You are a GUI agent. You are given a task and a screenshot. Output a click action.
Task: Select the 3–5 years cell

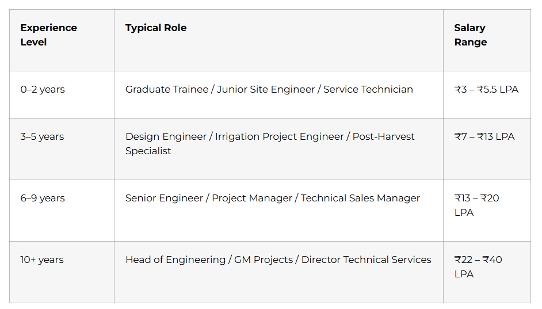[x=62, y=149]
